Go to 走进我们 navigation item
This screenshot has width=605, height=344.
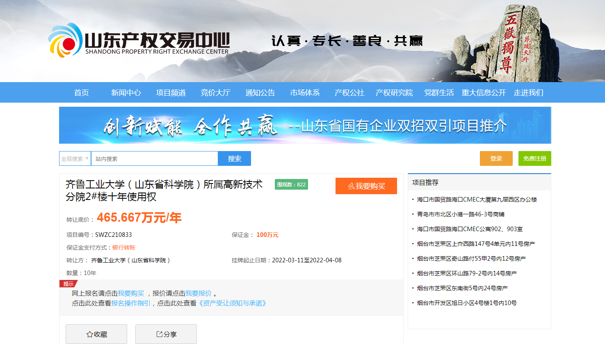point(528,93)
